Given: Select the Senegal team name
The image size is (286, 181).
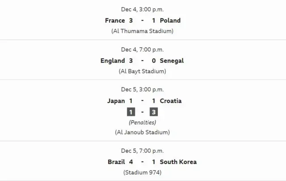Looking at the screenshot, I should 171,61.
